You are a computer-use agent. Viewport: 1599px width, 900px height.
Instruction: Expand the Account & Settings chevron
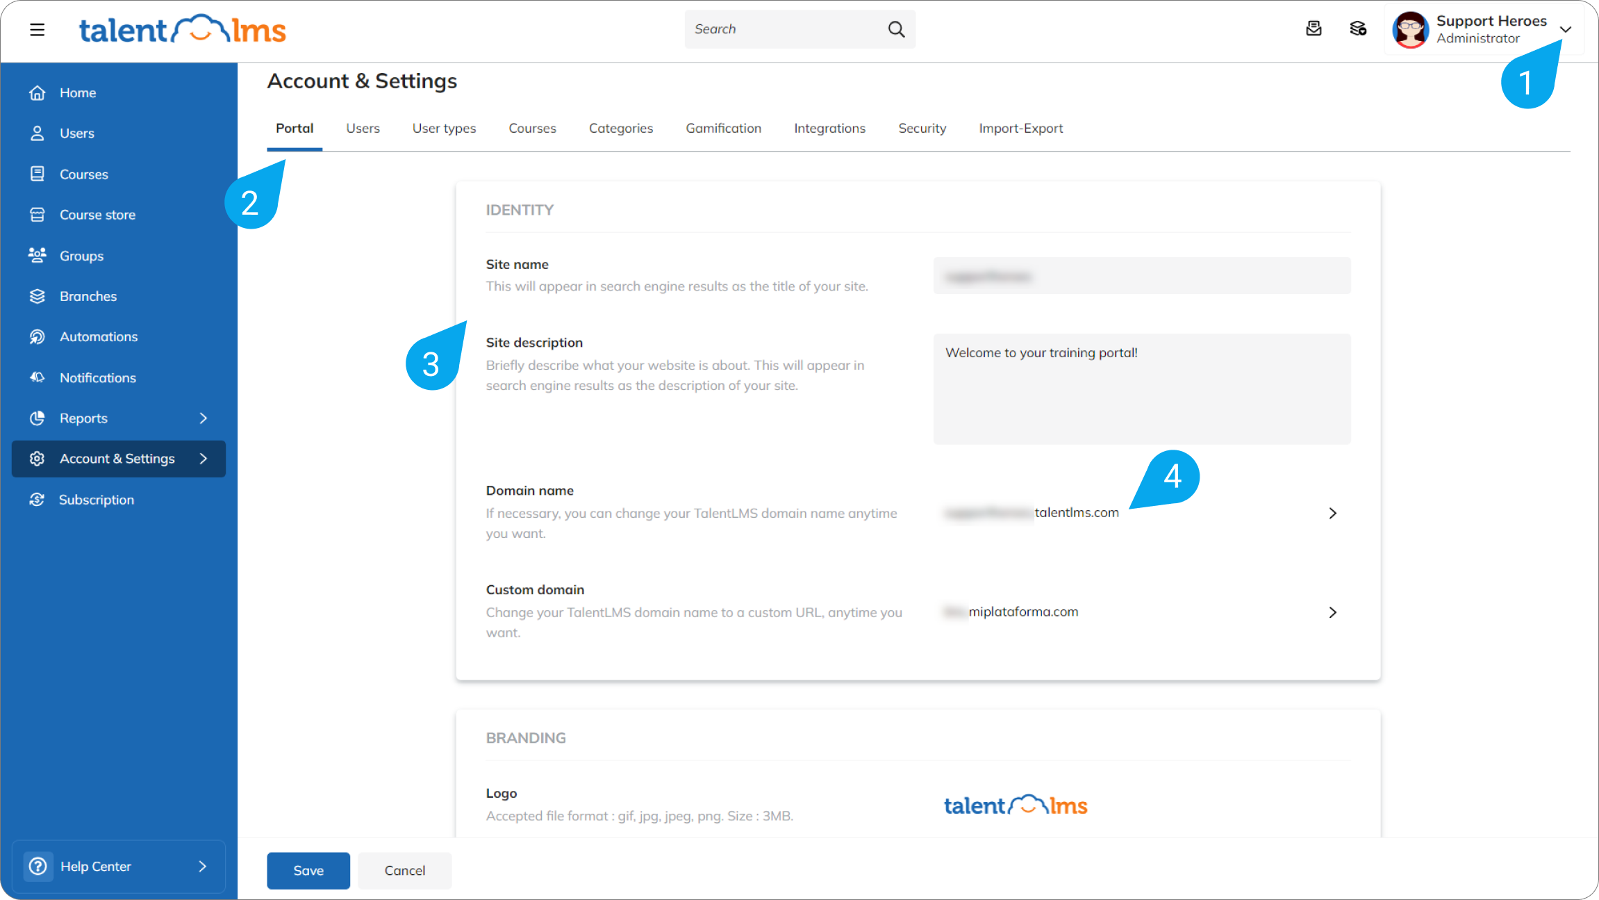pyautogui.click(x=204, y=459)
